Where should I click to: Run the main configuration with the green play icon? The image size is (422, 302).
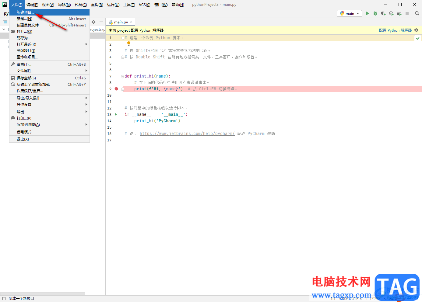click(x=367, y=13)
